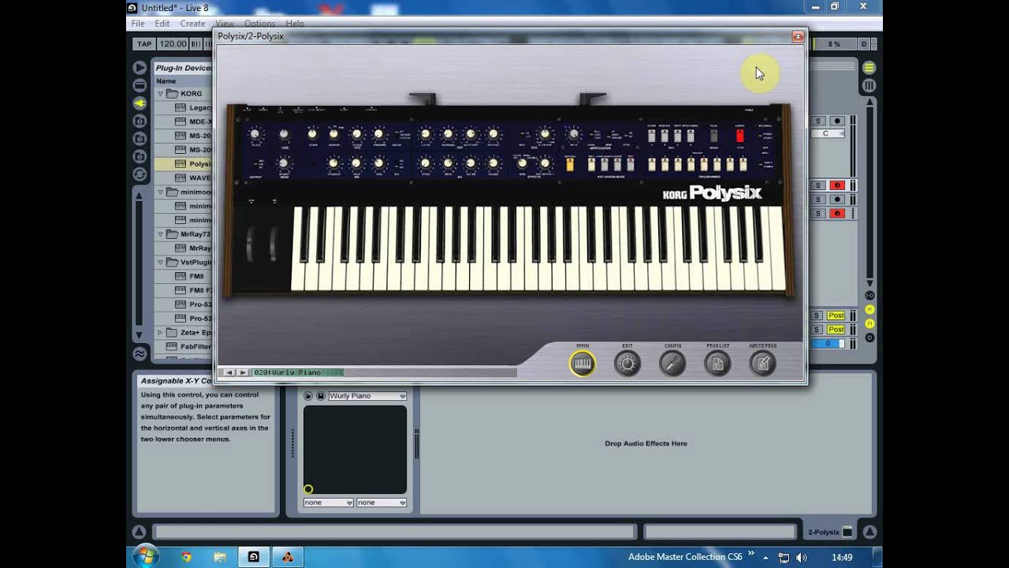
Task: Expand hidden Adobe Master Collection toolbar chevron
Action: click(x=751, y=554)
